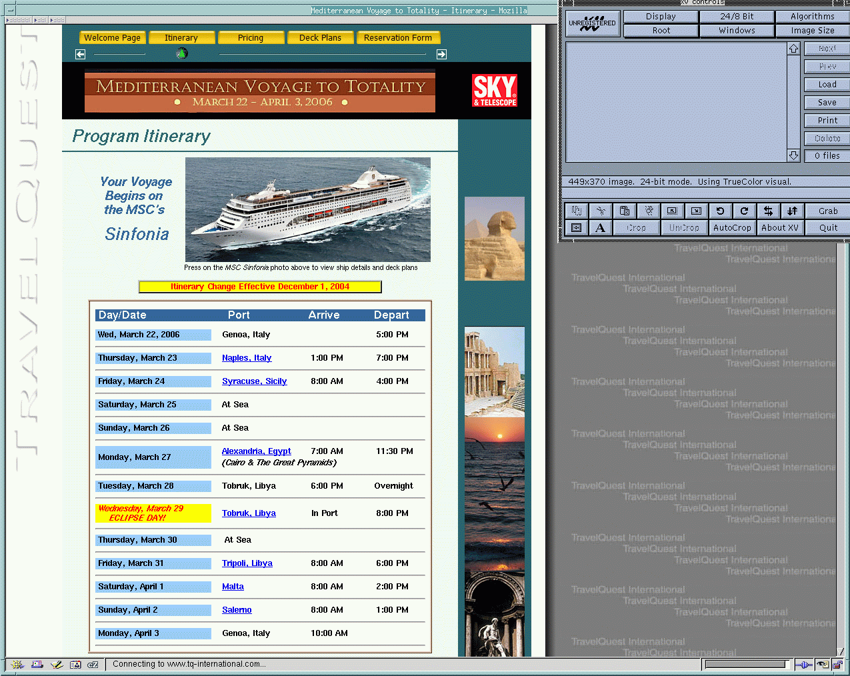Screen dimensions: 850x676
Task: Follow the Alexandria, Egypt link
Action: coord(256,451)
